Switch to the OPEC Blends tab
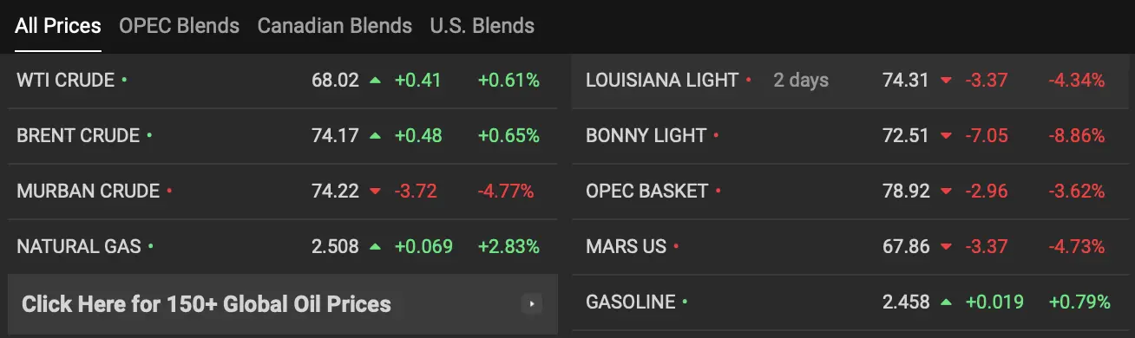Screen dimensions: 1135x338 pos(179,26)
